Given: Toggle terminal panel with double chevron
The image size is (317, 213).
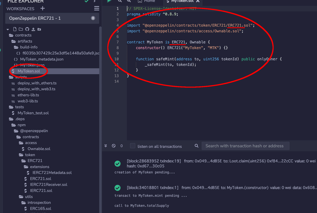Looking at the screenshot, I should click(106, 146).
